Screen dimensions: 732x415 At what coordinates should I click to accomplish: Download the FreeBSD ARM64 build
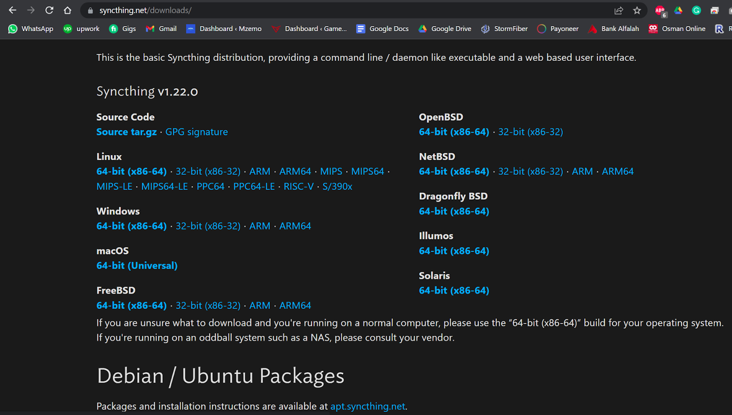(x=295, y=306)
